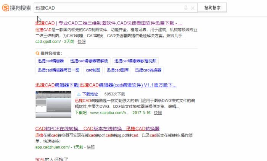Open 迅捷CAD编辑器下载 result title
This screenshot has width=267, height=161.
pos(106,85)
